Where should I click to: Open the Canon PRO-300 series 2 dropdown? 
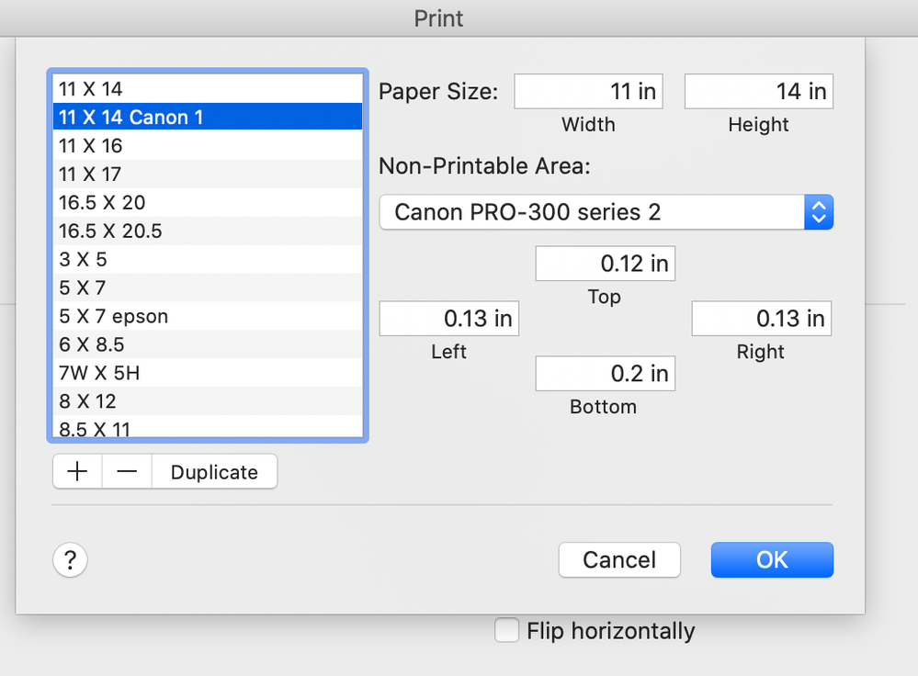click(606, 212)
